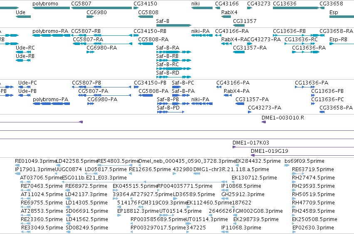Screen dimensions: 354x234
Task: Select the 'CG13636-RC' transcript label
Action: pyautogui.click(x=301, y=39)
